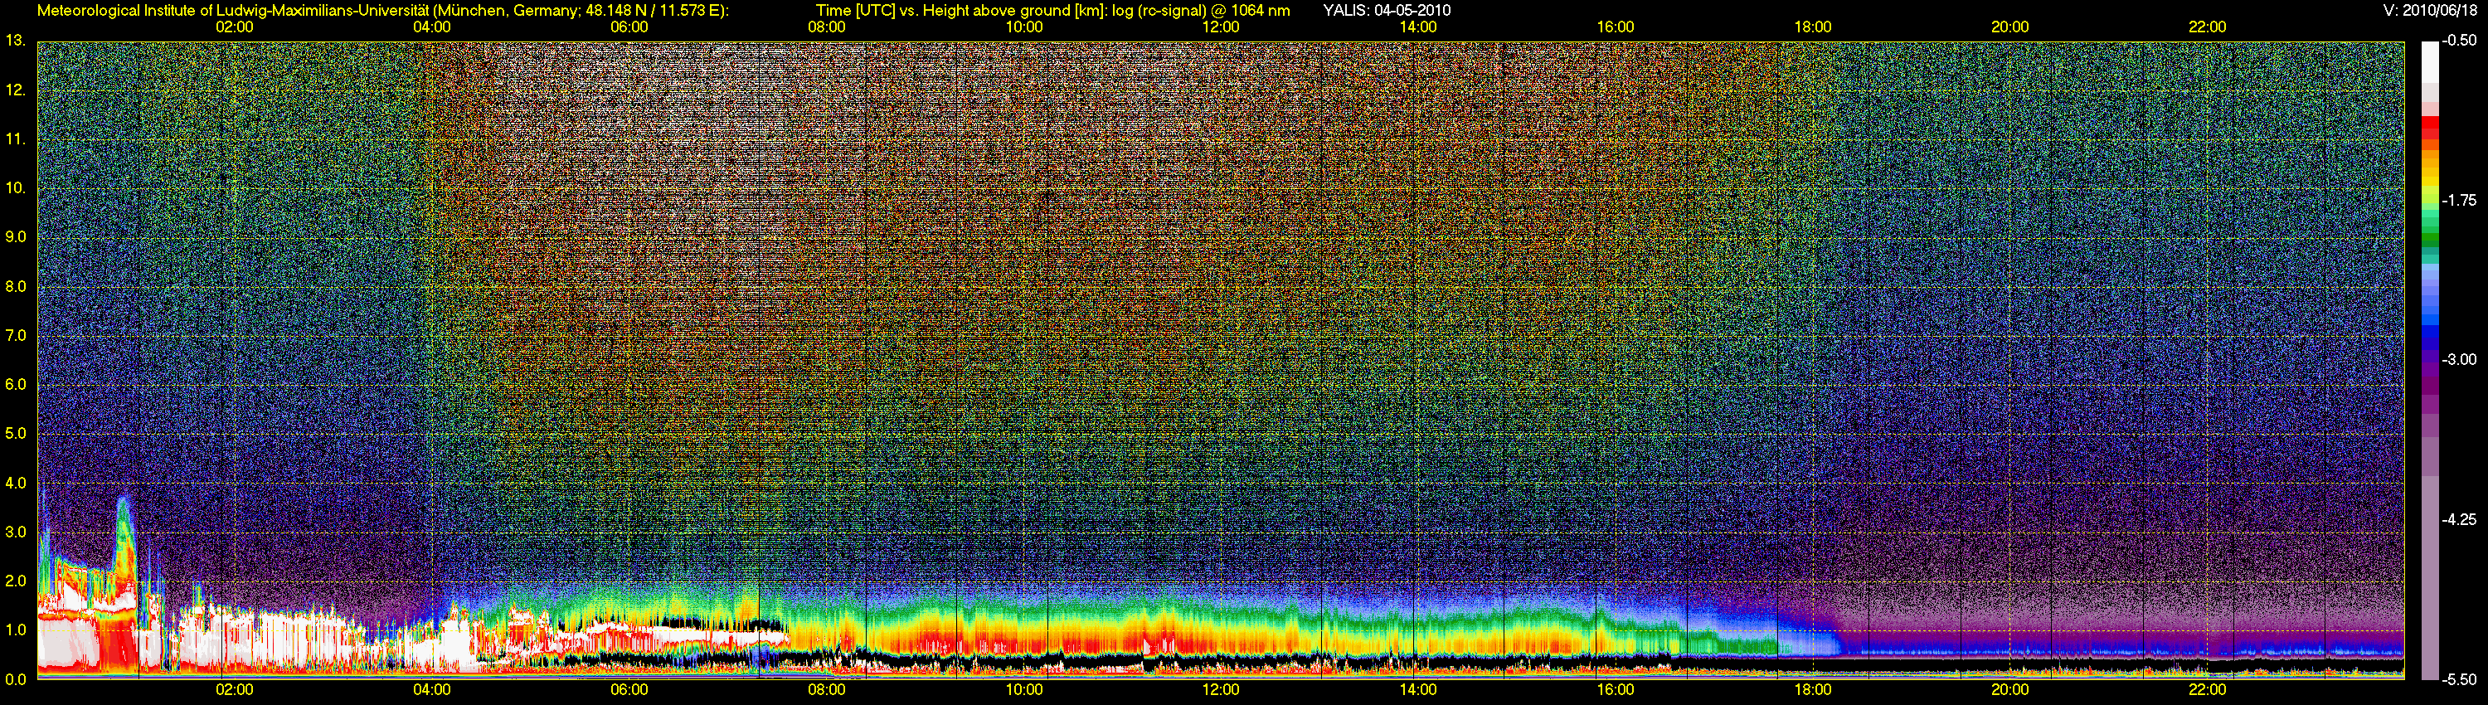
Task: Click the 22:00 label on top time axis
Action: coord(2207,27)
